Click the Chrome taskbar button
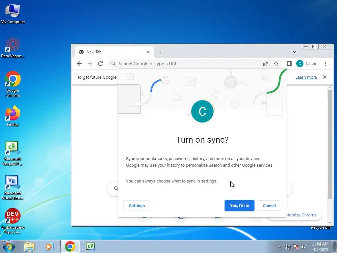Image resolution: width=337 pixels, height=253 pixels. [x=70, y=246]
